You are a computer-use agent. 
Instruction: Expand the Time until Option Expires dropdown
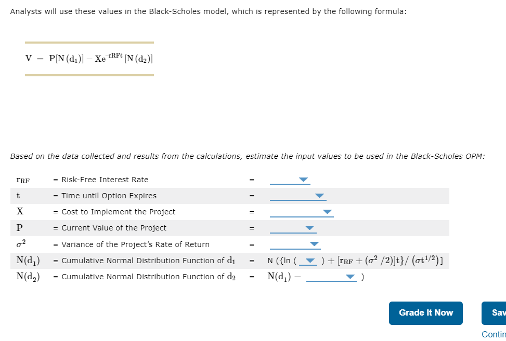point(297,196)
